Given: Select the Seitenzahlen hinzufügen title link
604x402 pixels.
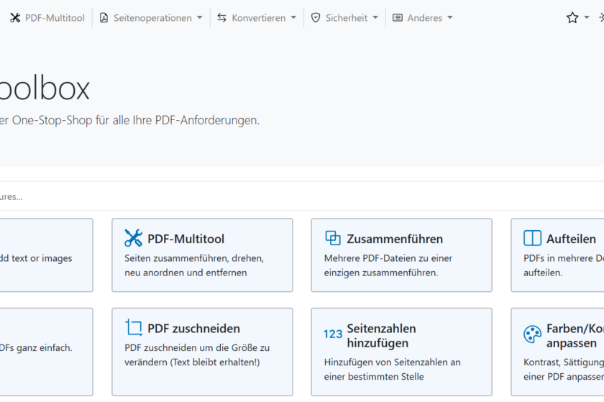Looking at the screenshot, I should (x=381, y=335).
